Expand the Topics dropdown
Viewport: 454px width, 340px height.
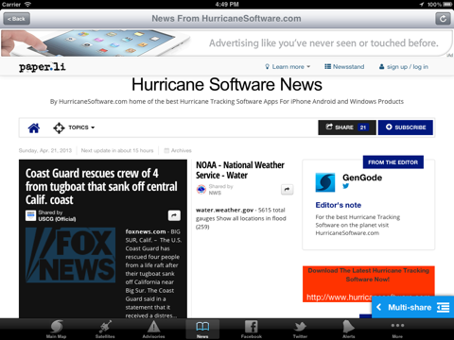[x=74, y=127]
